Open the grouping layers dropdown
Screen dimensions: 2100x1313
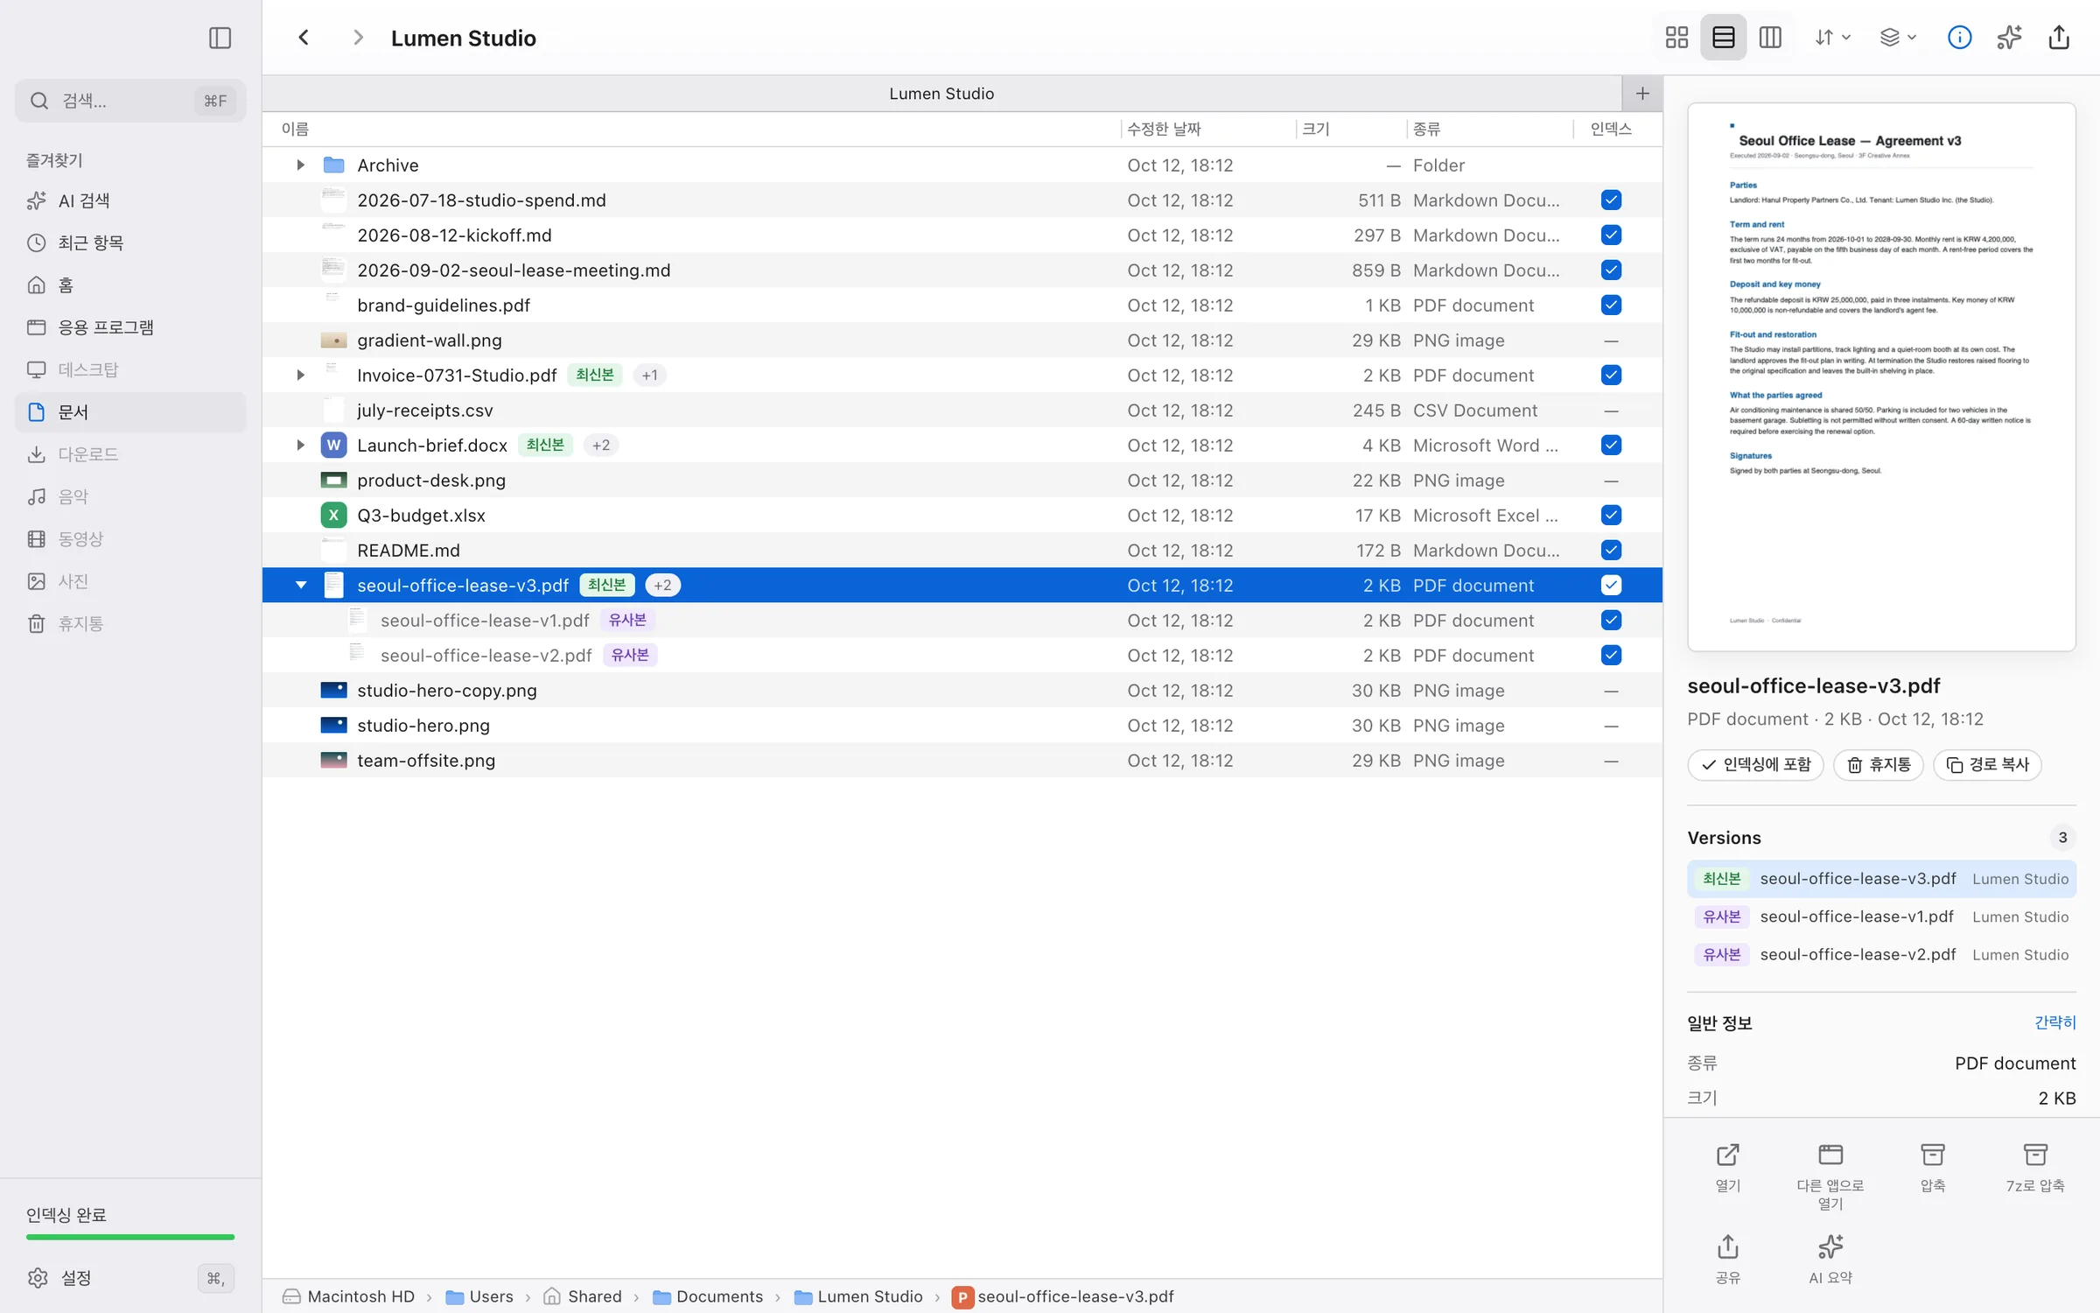tap(1898, 38)
